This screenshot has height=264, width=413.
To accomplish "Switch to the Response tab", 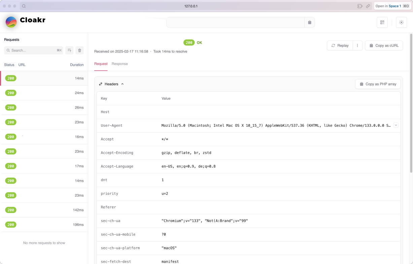I will coord(119,64).
